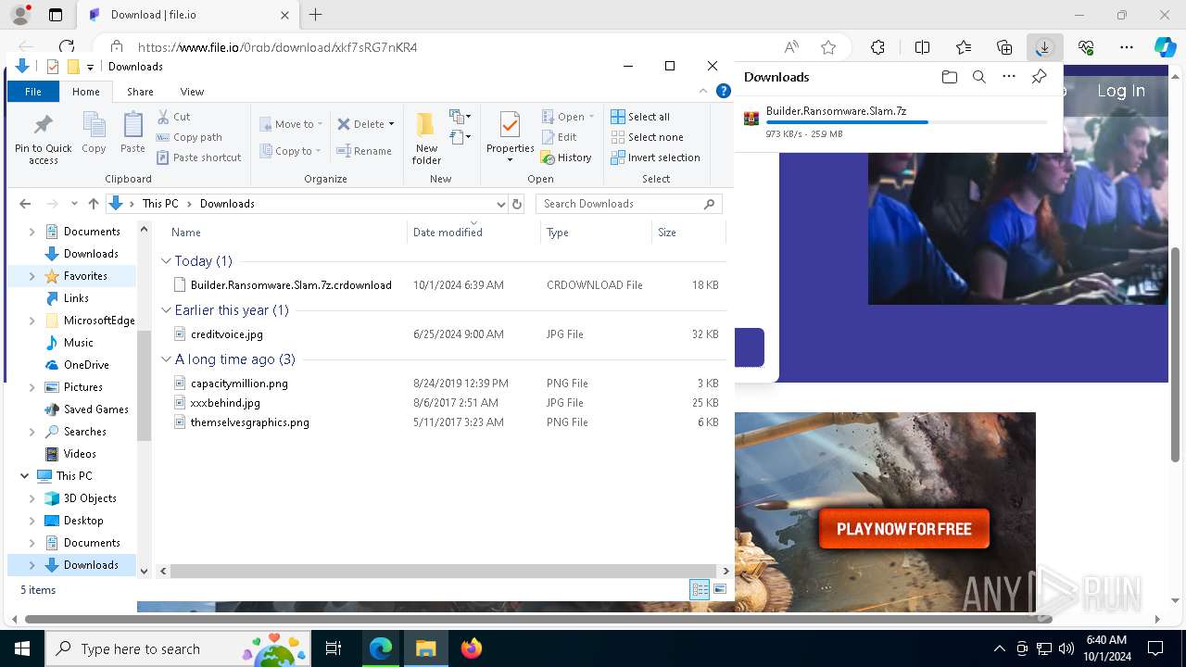Click Log In on file.io page
The image size is (1186, 667).
[1121, 91]
